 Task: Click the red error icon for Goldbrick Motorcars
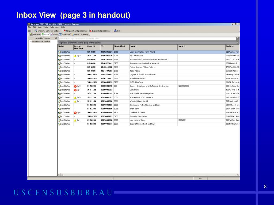pos(75,113)
